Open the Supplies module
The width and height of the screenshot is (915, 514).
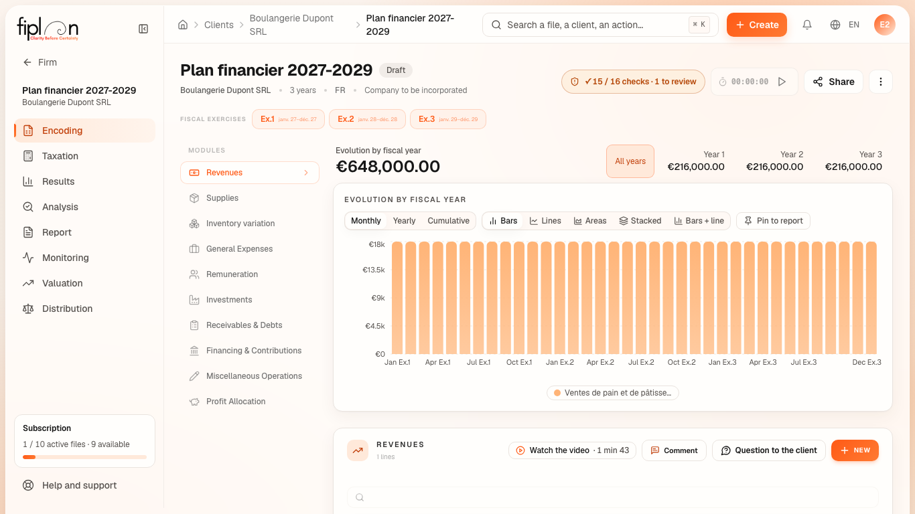(x=250, y=198)
